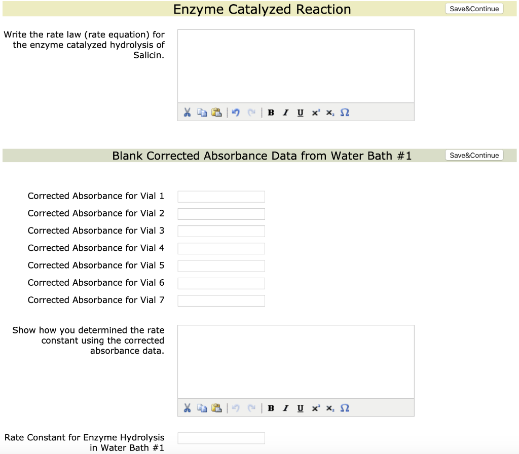The width and height of the screenshot is (519, 454).
Task: Click the Cut icon in rate law editor toolbar
Action: [188, 112]
